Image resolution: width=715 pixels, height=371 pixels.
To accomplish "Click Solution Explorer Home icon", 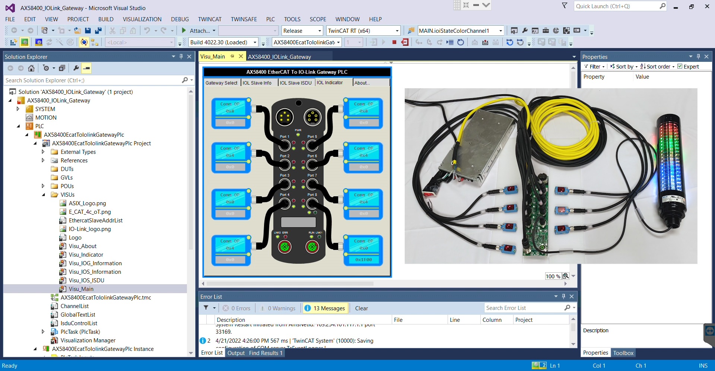I will tap(31, 68).
